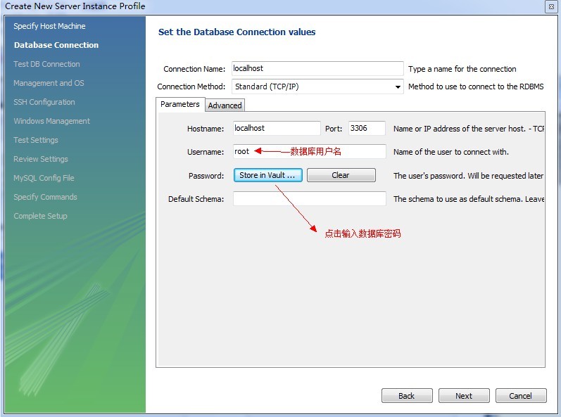This screenshot has height=417, width=561.
Task: Click the 'Method to use to connect' hint
Action: click(x=476, y=86)
